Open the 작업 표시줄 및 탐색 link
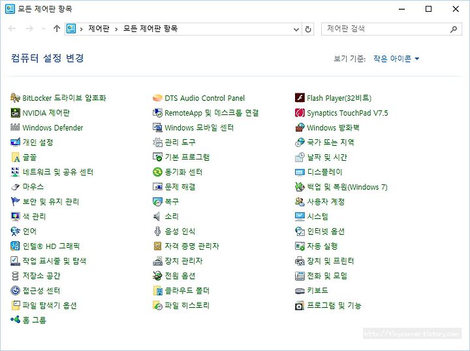Viewport: 470px width, 351px height. coord(55,261)
